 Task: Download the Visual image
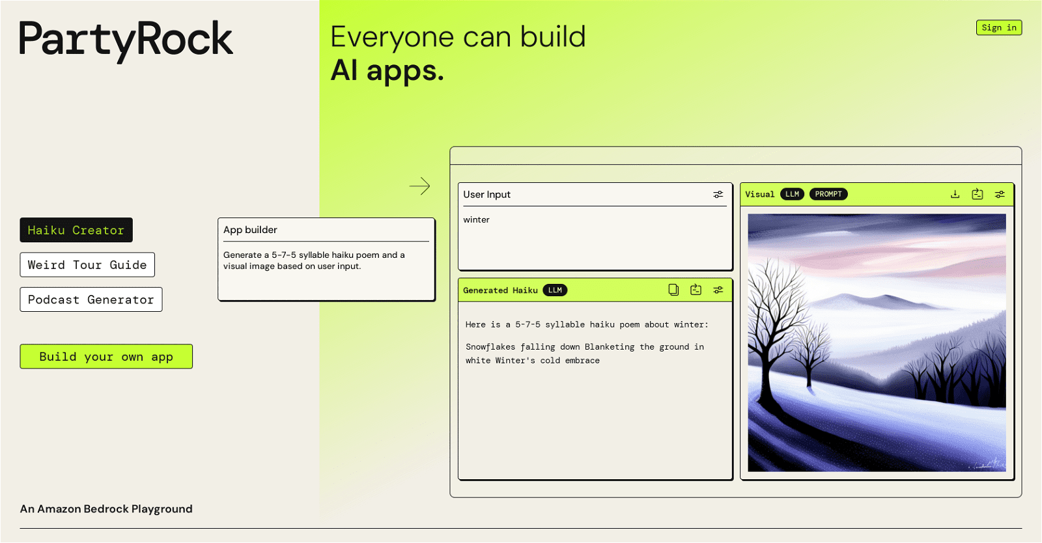[955, 194]
